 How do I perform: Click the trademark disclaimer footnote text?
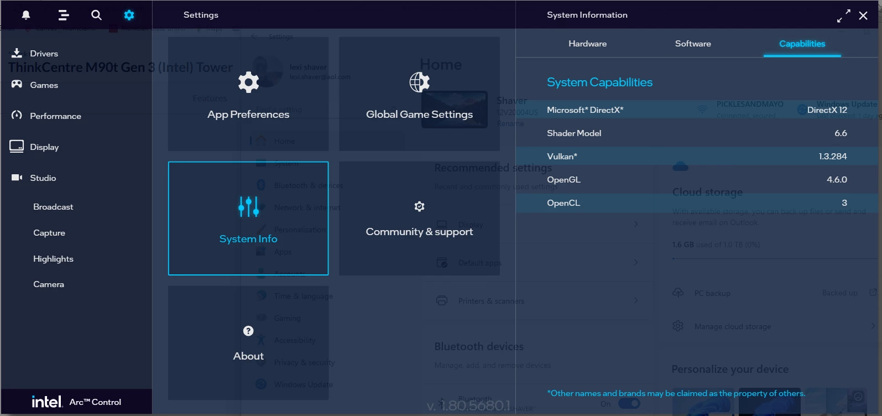tap(676, 393)
